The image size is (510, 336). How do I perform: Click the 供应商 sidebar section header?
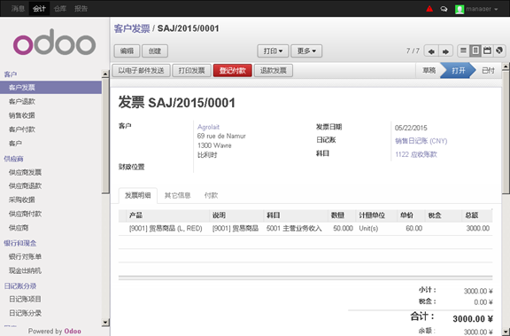(x=13, y=159)
